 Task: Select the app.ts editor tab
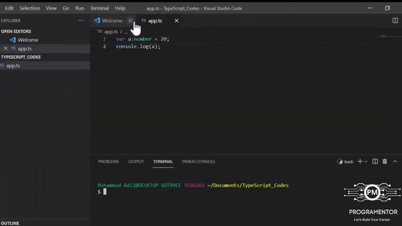[155, 21]
